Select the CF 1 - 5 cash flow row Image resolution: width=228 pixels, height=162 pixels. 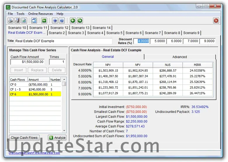pyautogui.click(x=35, y=89)
